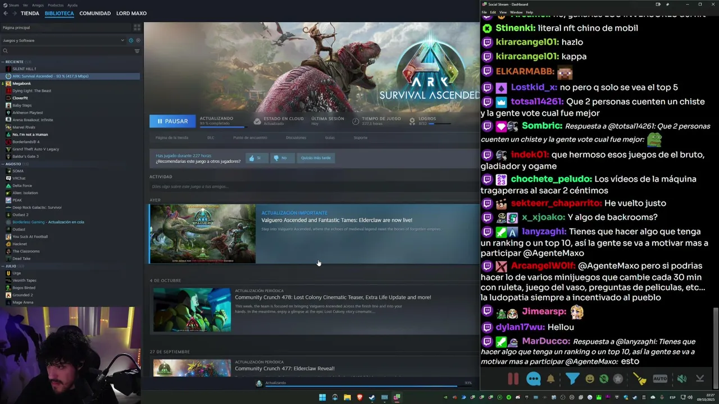Open the Amigos menu

tap(38, 5)
